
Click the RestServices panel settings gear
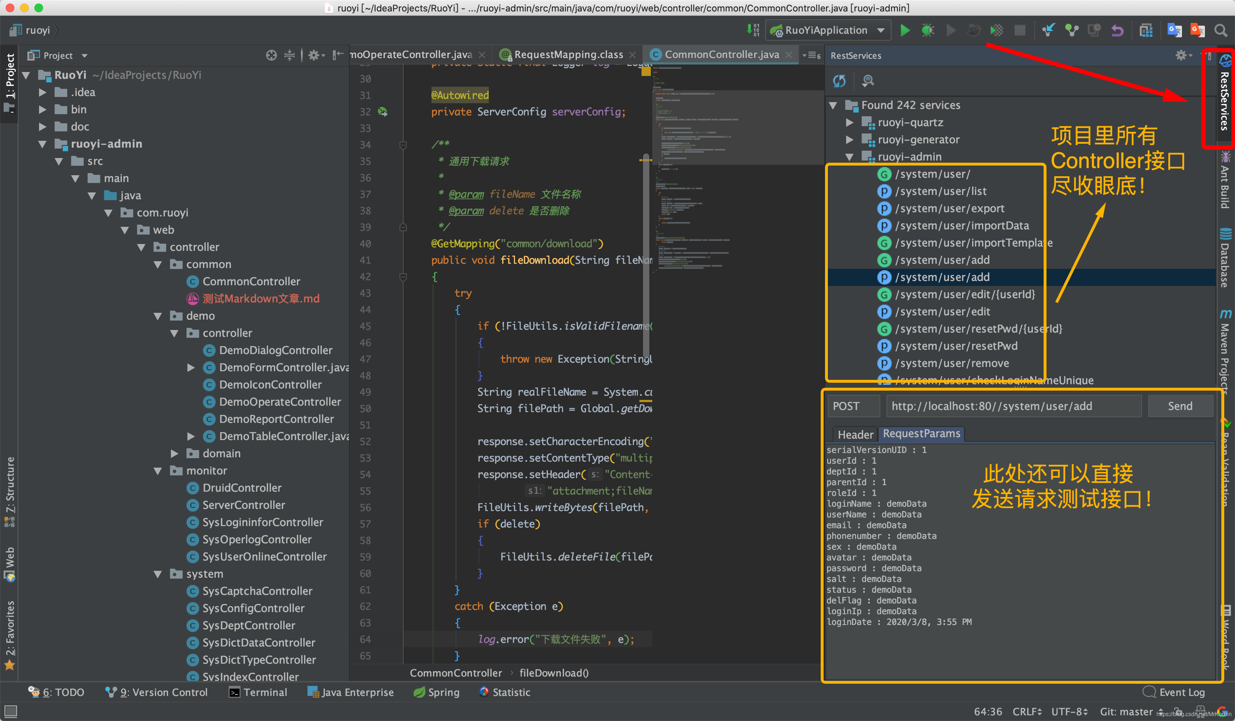click(1181, 56)
